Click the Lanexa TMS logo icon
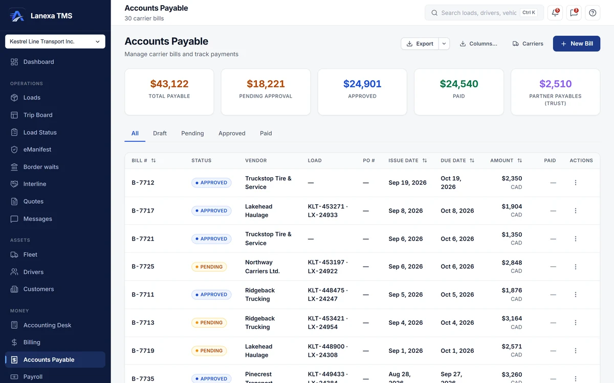The image size is (614, 383). 17,16
